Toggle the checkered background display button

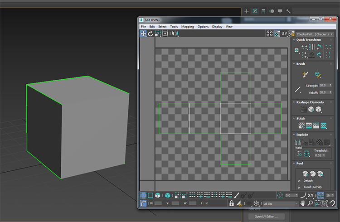[270, 34]
